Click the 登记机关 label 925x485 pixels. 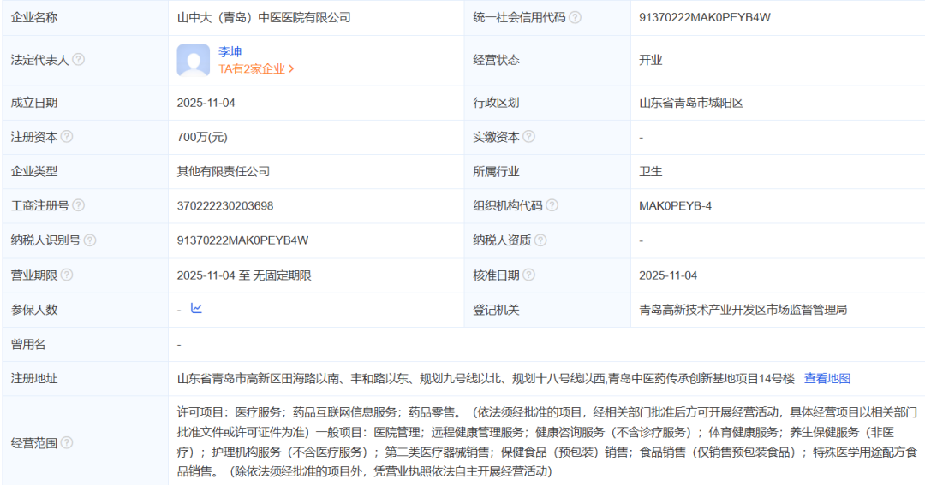pyautogui.click(x=496, y=310)
